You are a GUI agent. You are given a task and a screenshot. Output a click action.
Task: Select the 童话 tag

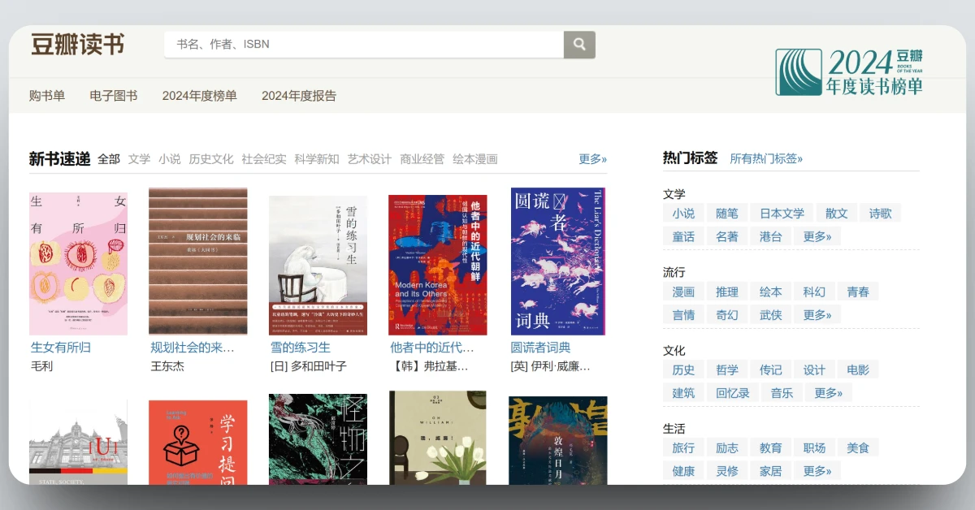[683, 236]
